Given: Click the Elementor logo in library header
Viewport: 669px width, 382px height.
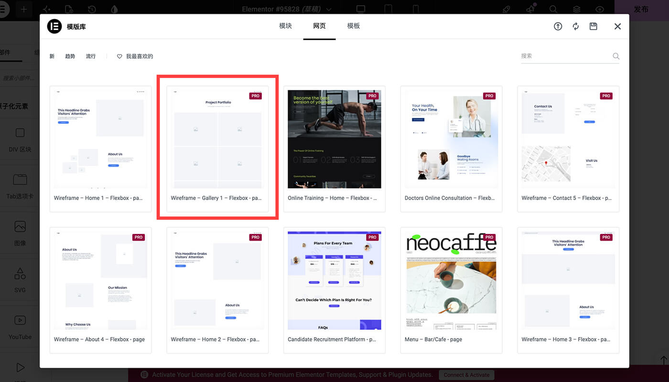Looking at the screenshot, I should (54, 26).
